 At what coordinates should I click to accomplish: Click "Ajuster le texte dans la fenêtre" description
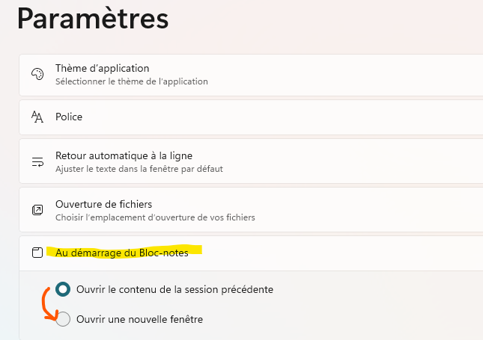pos(139,169)
